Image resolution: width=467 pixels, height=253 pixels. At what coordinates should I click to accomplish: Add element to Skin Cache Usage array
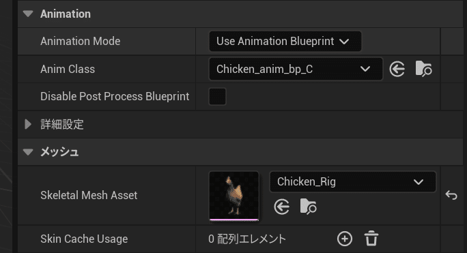click(345, 239)
